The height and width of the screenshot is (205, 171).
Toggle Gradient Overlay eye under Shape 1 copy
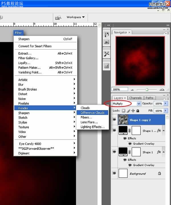click(130, 144)
